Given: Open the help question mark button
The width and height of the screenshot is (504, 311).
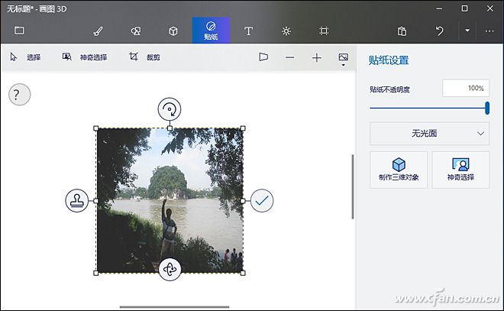Looking at the screenshot, I should pyautogui.click(x=19, y=95).
